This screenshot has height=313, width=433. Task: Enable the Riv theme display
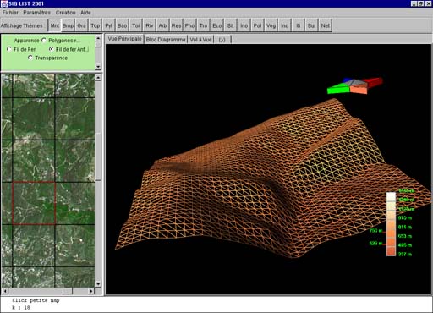(x=149, y=25)
